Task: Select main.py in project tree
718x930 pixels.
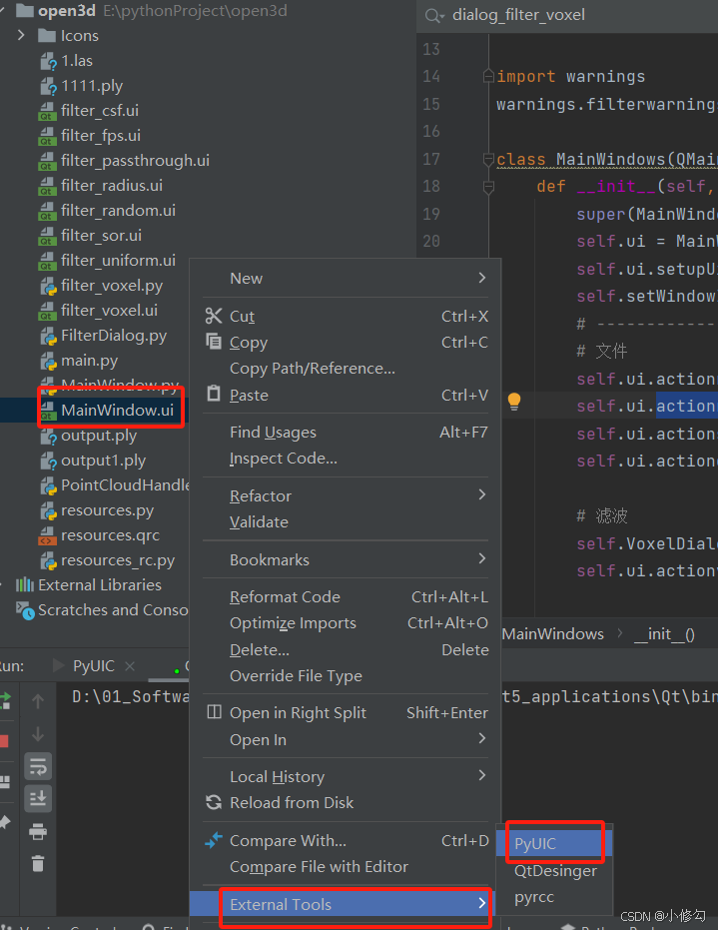Action: [79, 361]
